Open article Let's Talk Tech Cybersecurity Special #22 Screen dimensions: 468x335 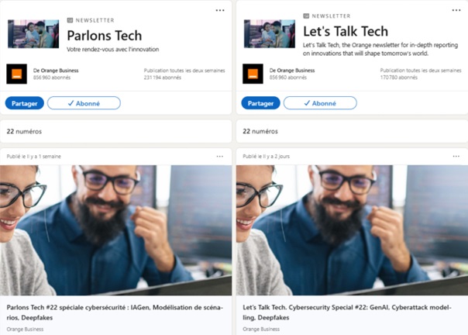pyautogui.click(x=347, y=313)
